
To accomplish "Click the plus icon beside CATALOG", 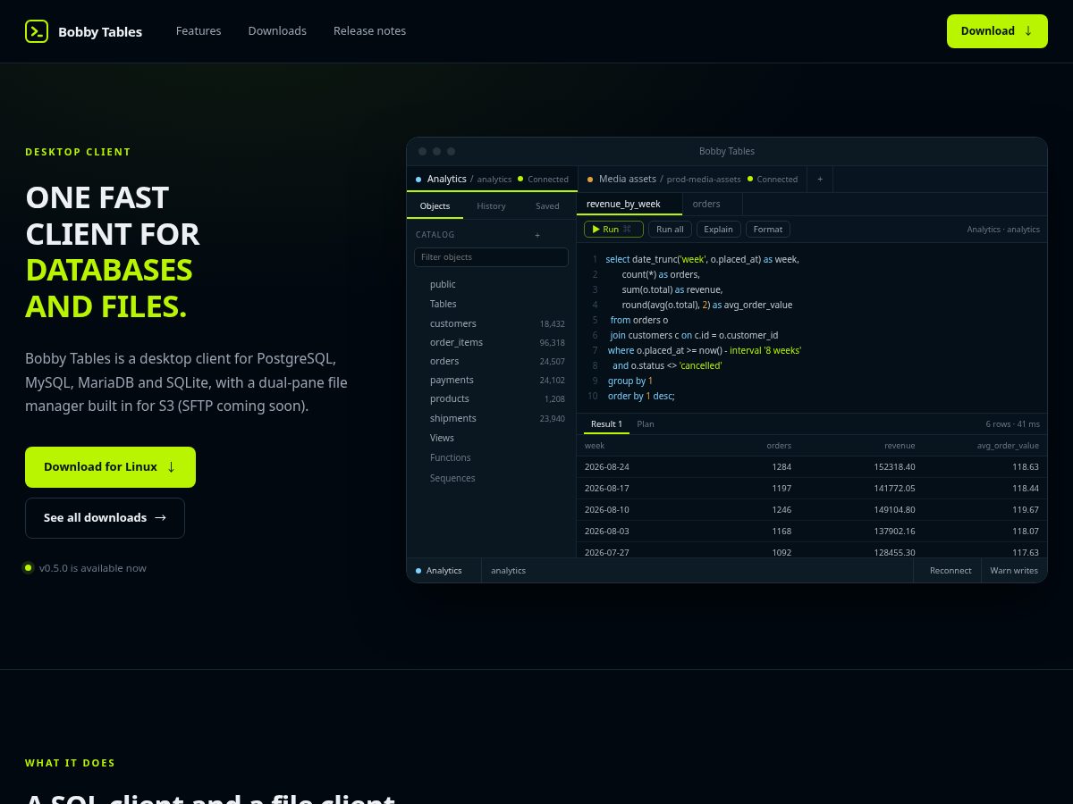I will (x=537, y=235).
